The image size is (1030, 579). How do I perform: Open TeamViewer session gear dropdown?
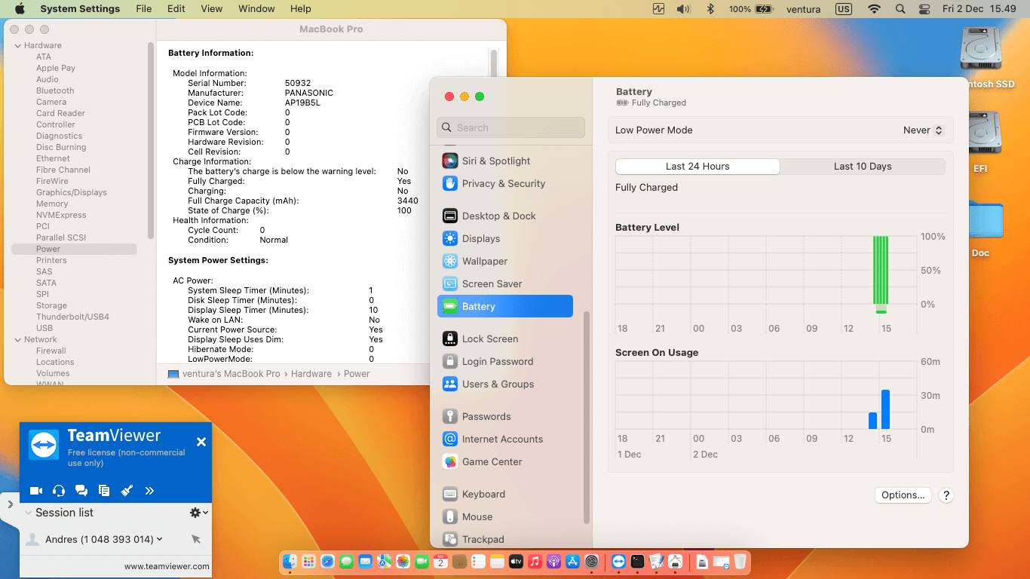pyautogui.click(x=199, y=513)
